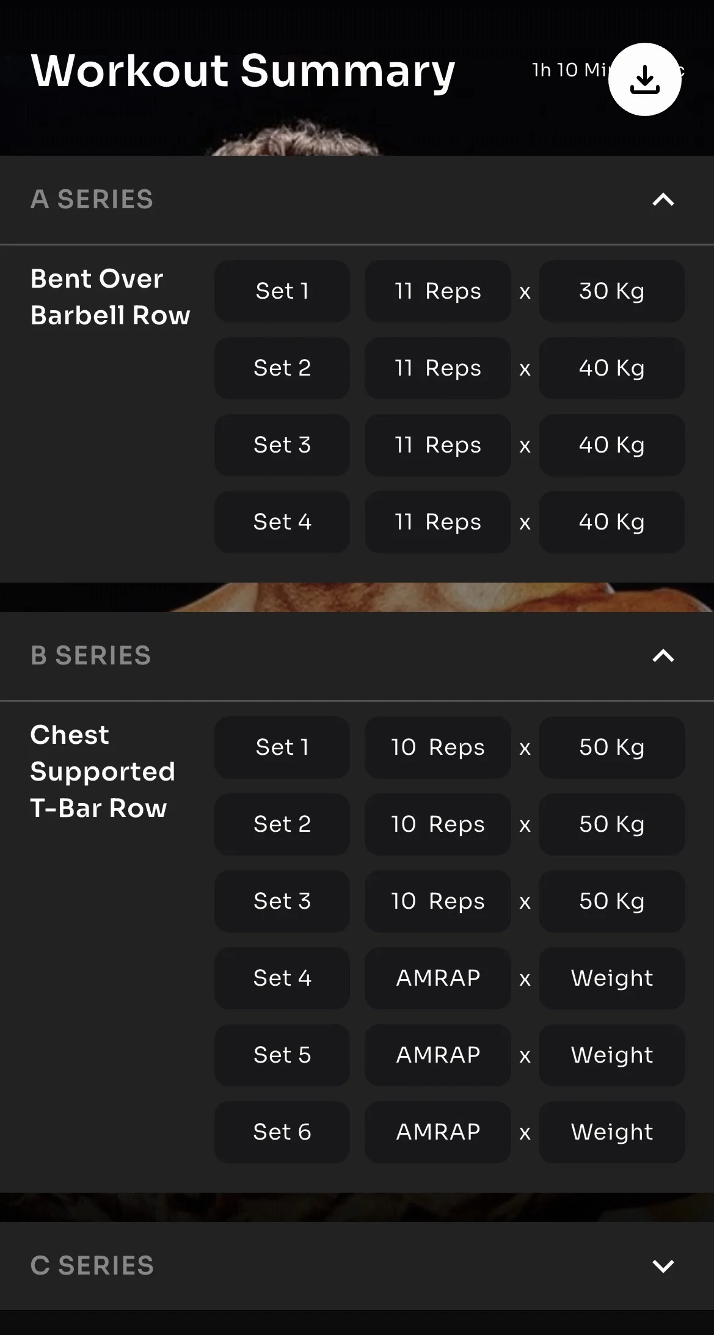Select the B SERIES header label

click(90, 656)
